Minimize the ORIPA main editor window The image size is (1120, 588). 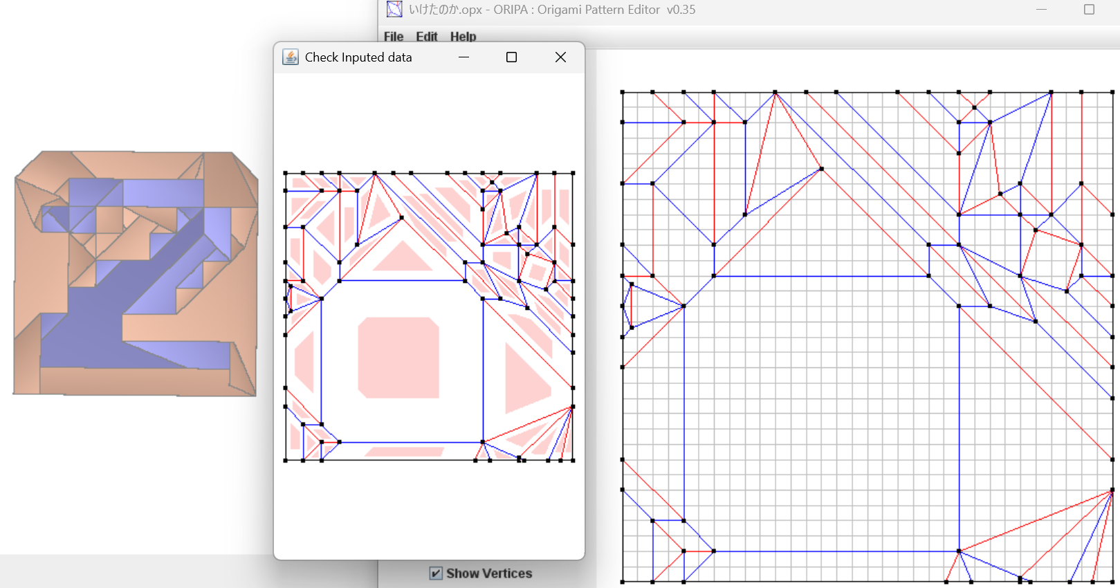click(1041, 10)
